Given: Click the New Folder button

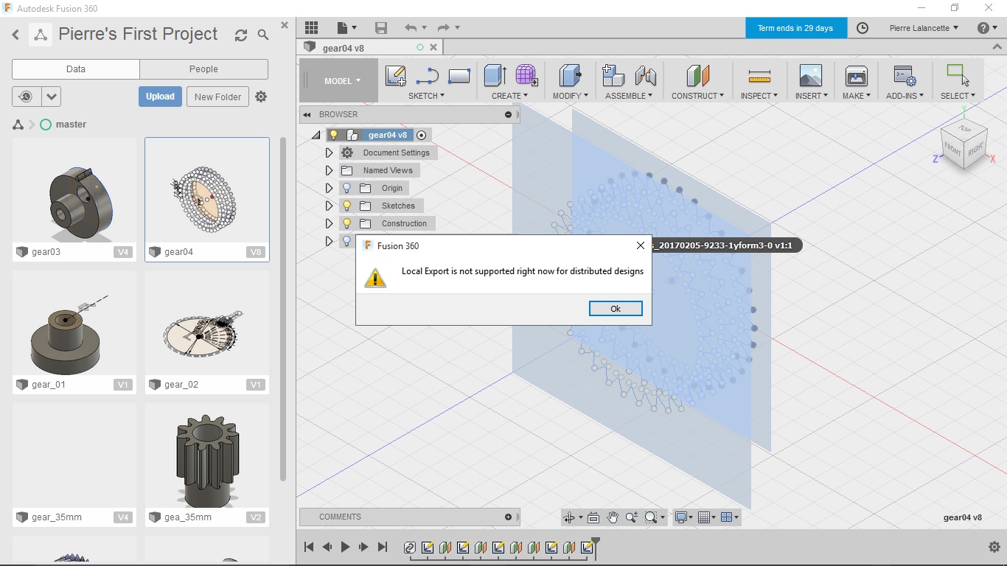Looking at the screenshot, I should pyautogui.click(x=217, y=97).
